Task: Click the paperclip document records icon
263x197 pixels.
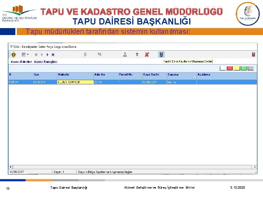Action: point(161,54)
